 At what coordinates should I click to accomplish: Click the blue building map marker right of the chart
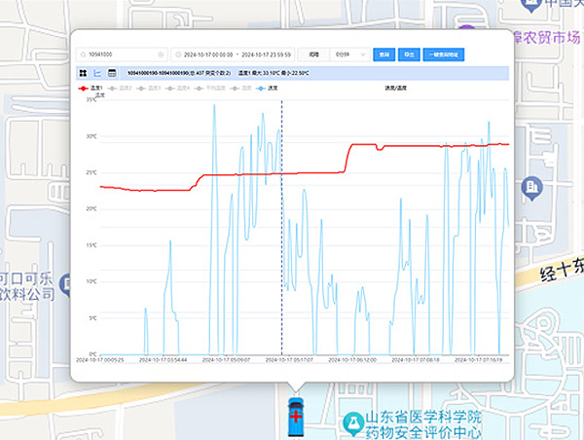[531, 188]
